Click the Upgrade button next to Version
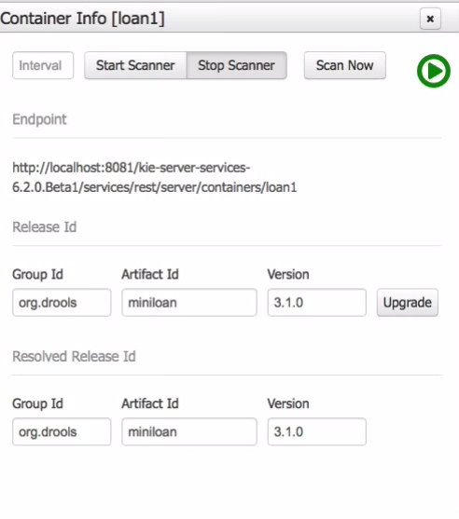Image resolution: width=459 pixels, height=519 pixels. pyautogui.click(x=408, y=303)
